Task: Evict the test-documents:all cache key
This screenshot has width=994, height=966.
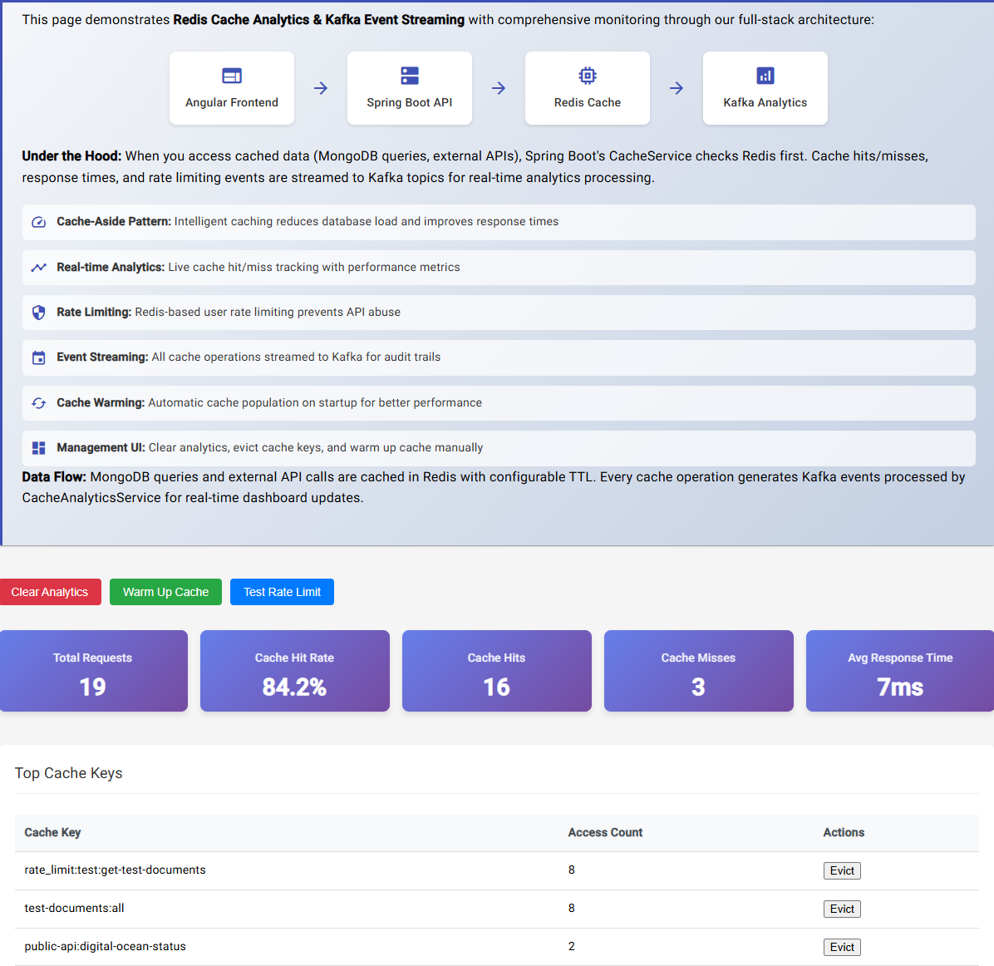Action: click(842, 909)
